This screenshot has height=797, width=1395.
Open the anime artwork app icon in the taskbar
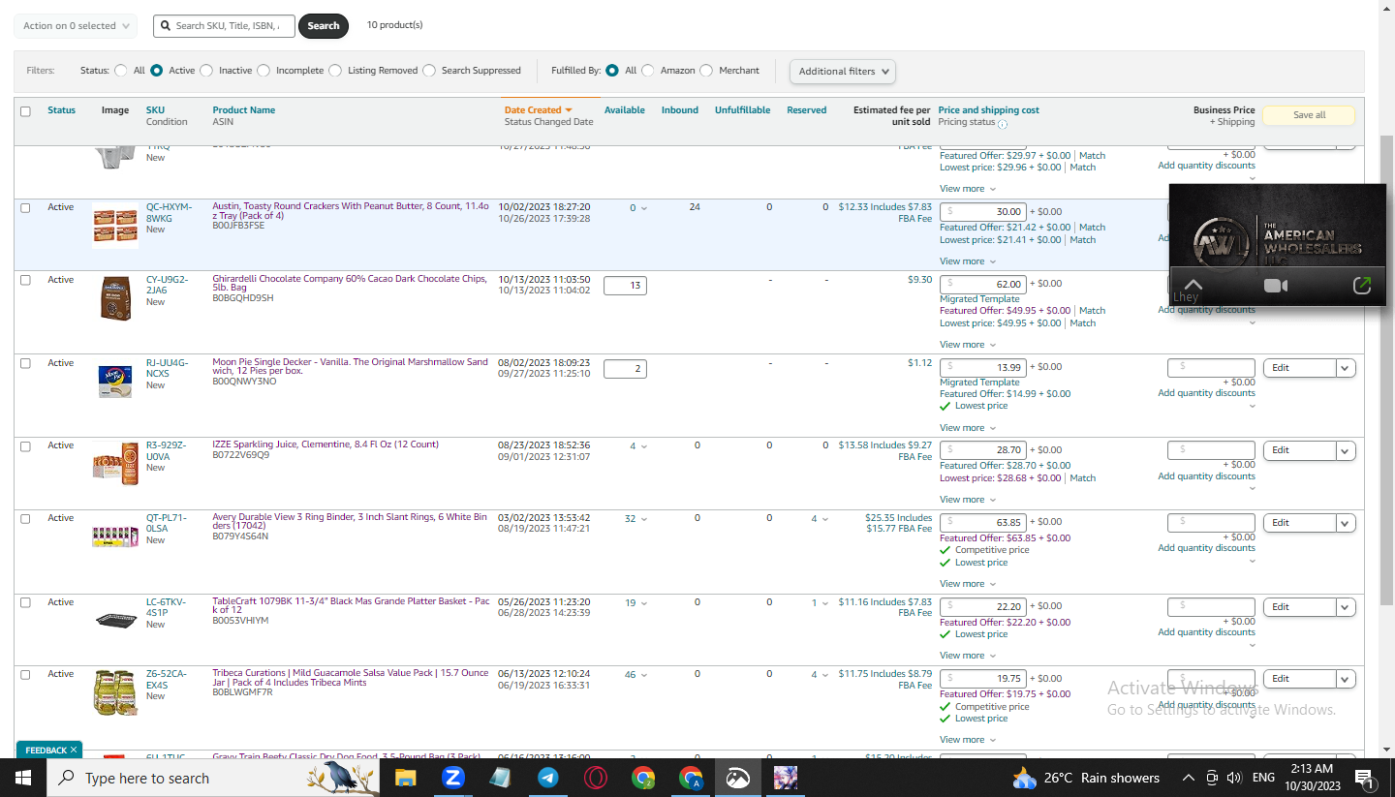(786, 778)
